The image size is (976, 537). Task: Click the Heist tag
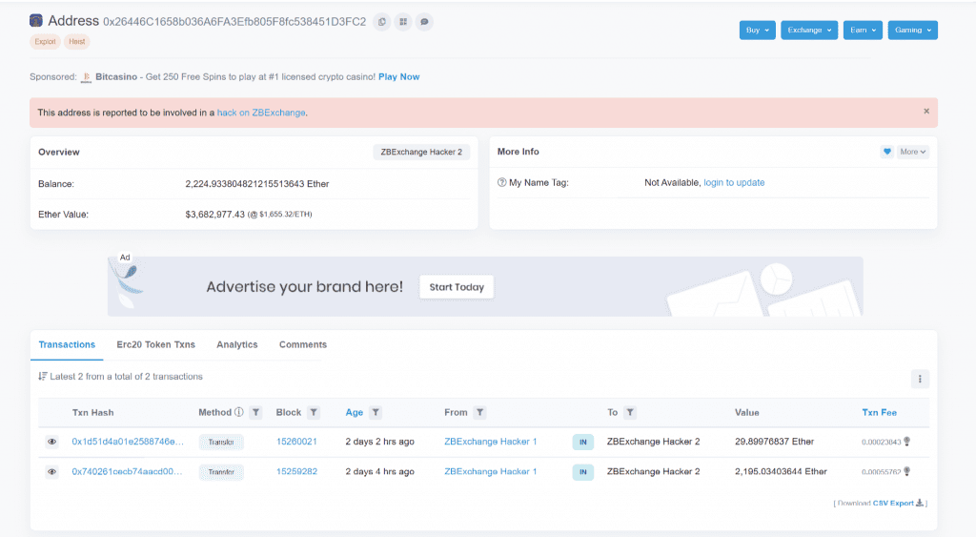[76, 42]
